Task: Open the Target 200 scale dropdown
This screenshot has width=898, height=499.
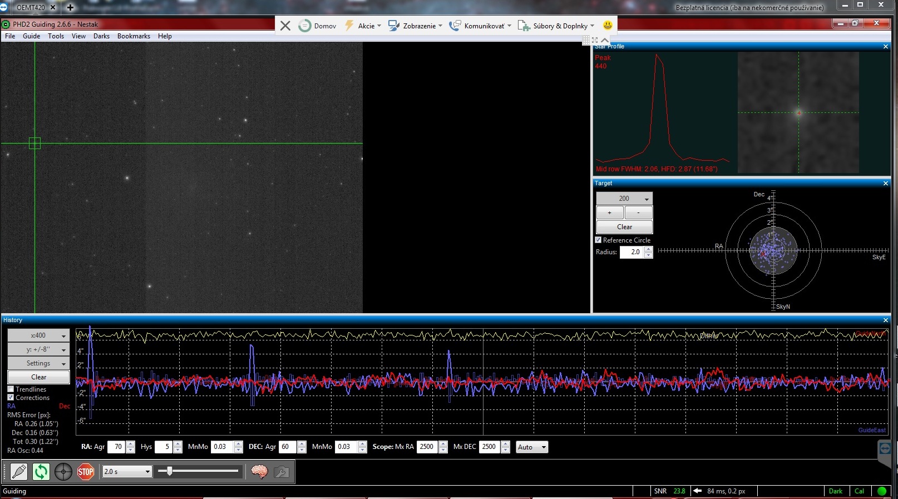Action: point(624,199)
